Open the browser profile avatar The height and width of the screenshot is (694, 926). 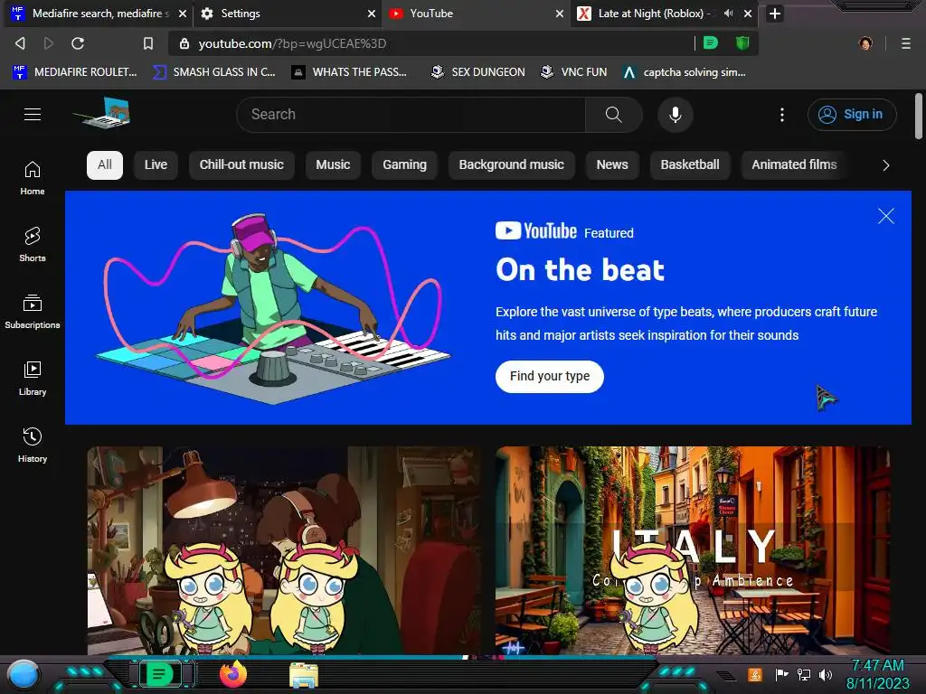click(x=865, y=43)
